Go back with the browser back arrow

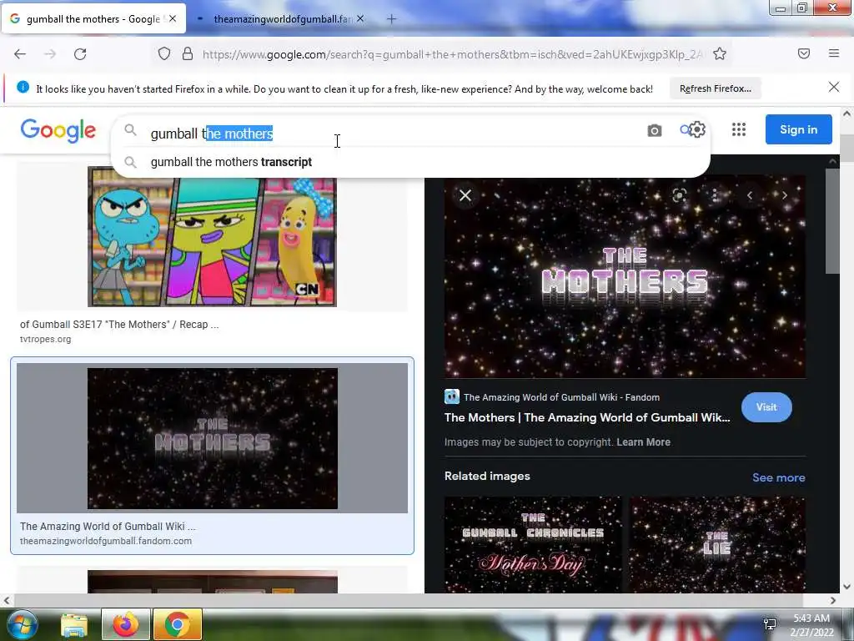pyautogui.click(x=20, y=54)
